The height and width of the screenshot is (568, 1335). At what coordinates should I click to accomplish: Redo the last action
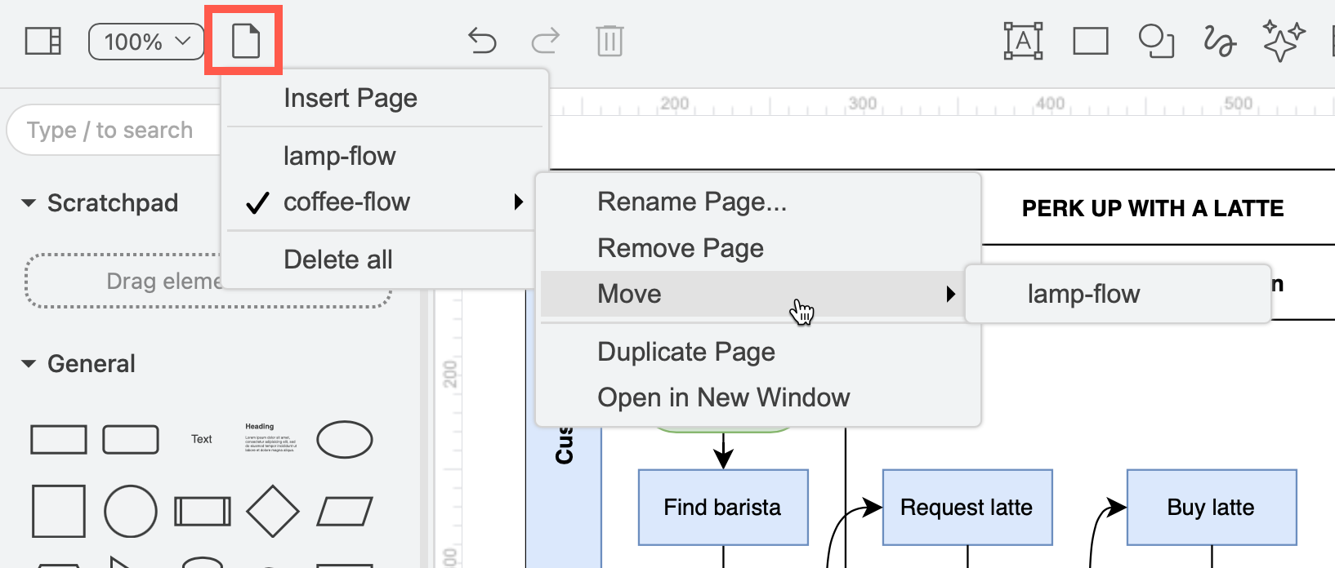click(x=545, y=40)
